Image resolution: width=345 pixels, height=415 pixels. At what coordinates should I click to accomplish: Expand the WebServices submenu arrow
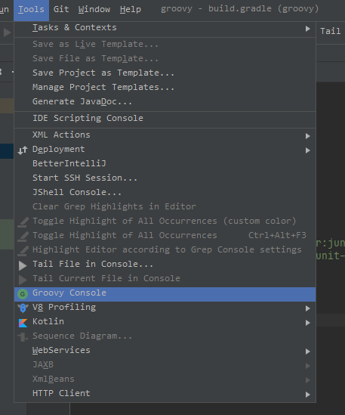307,352
